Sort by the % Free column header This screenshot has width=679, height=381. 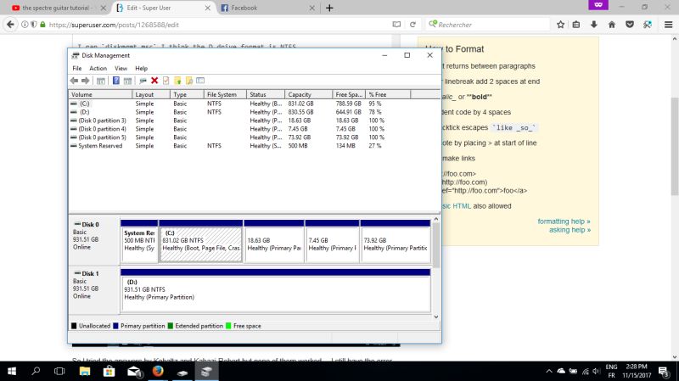388,94
